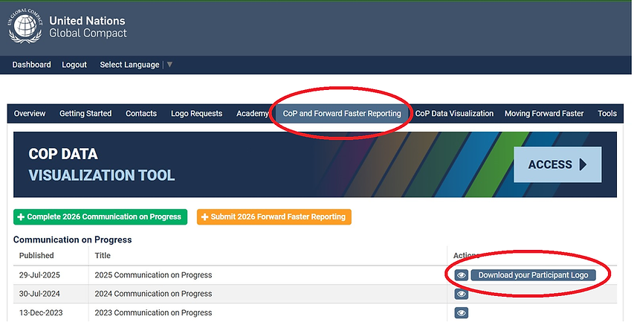Open the Overview tab
The image size is (634, 322).
click(x=30, y=114)
